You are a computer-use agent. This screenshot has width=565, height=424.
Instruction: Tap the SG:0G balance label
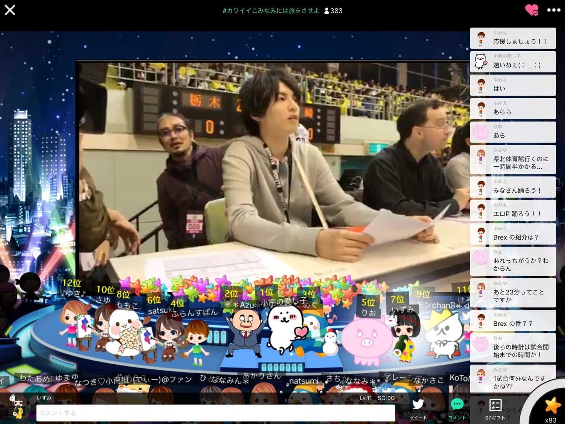pos(386,398)
